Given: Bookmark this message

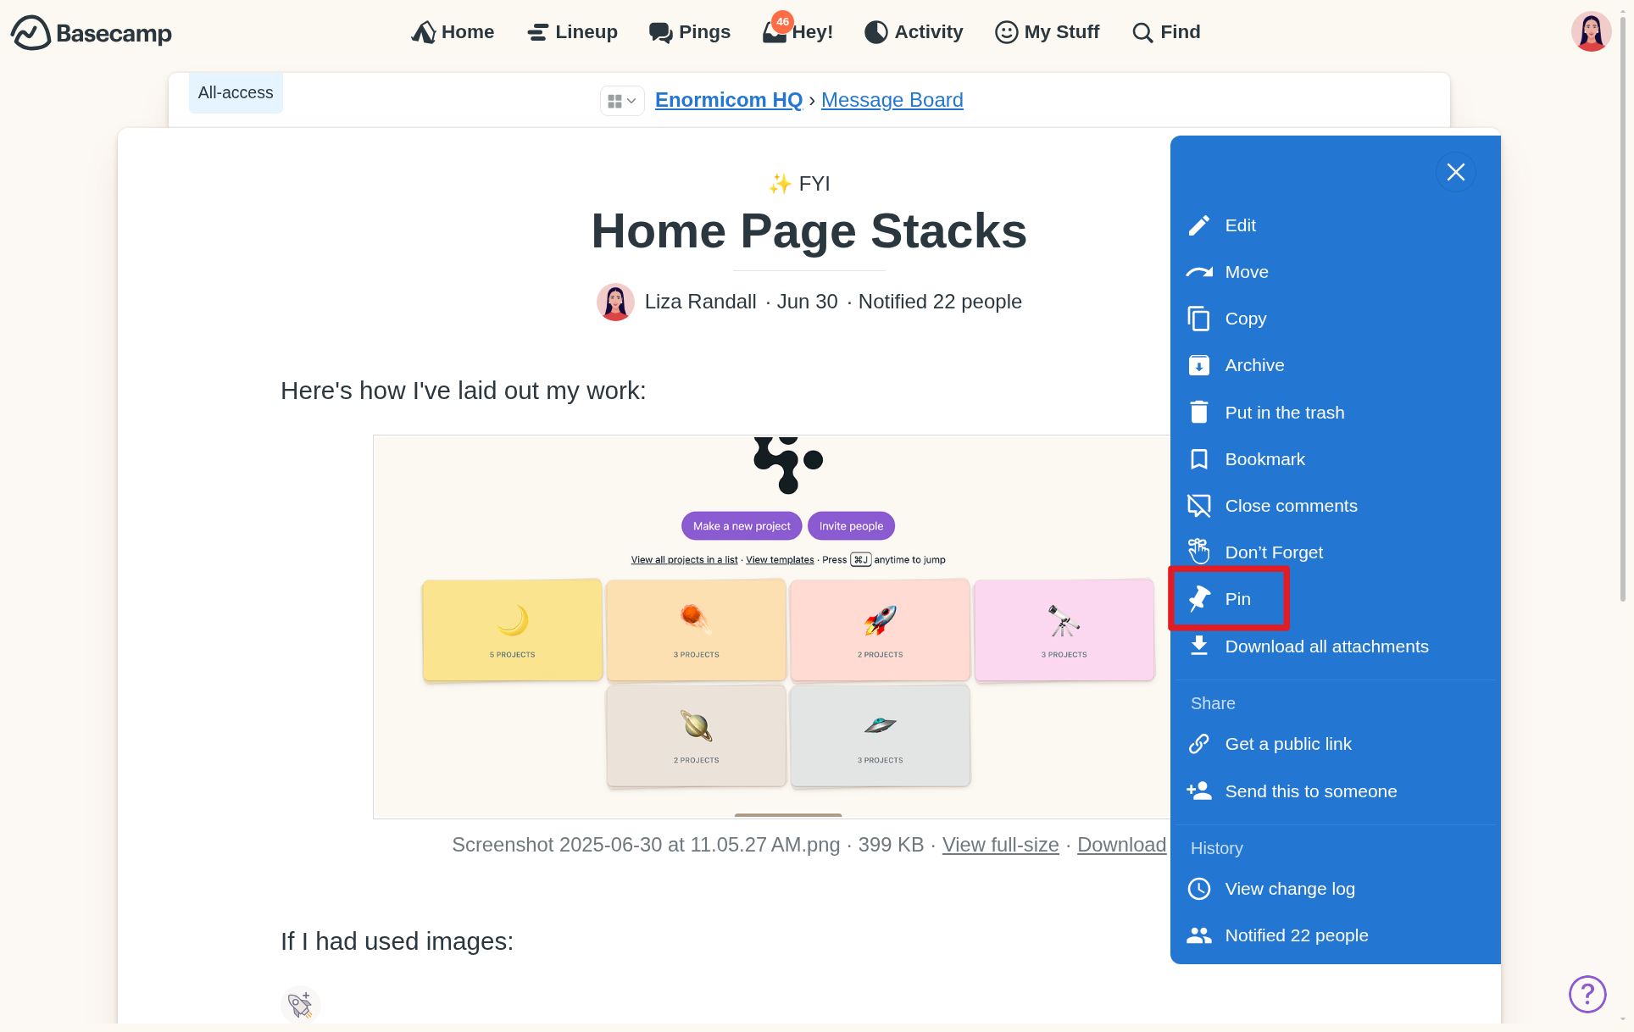Looking at the screenshot, I should tap(1264, 459).
